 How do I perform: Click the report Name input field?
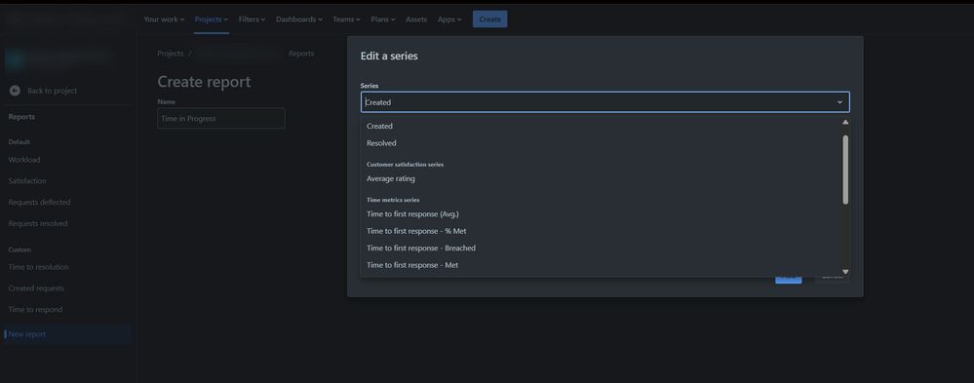[221, 119]
